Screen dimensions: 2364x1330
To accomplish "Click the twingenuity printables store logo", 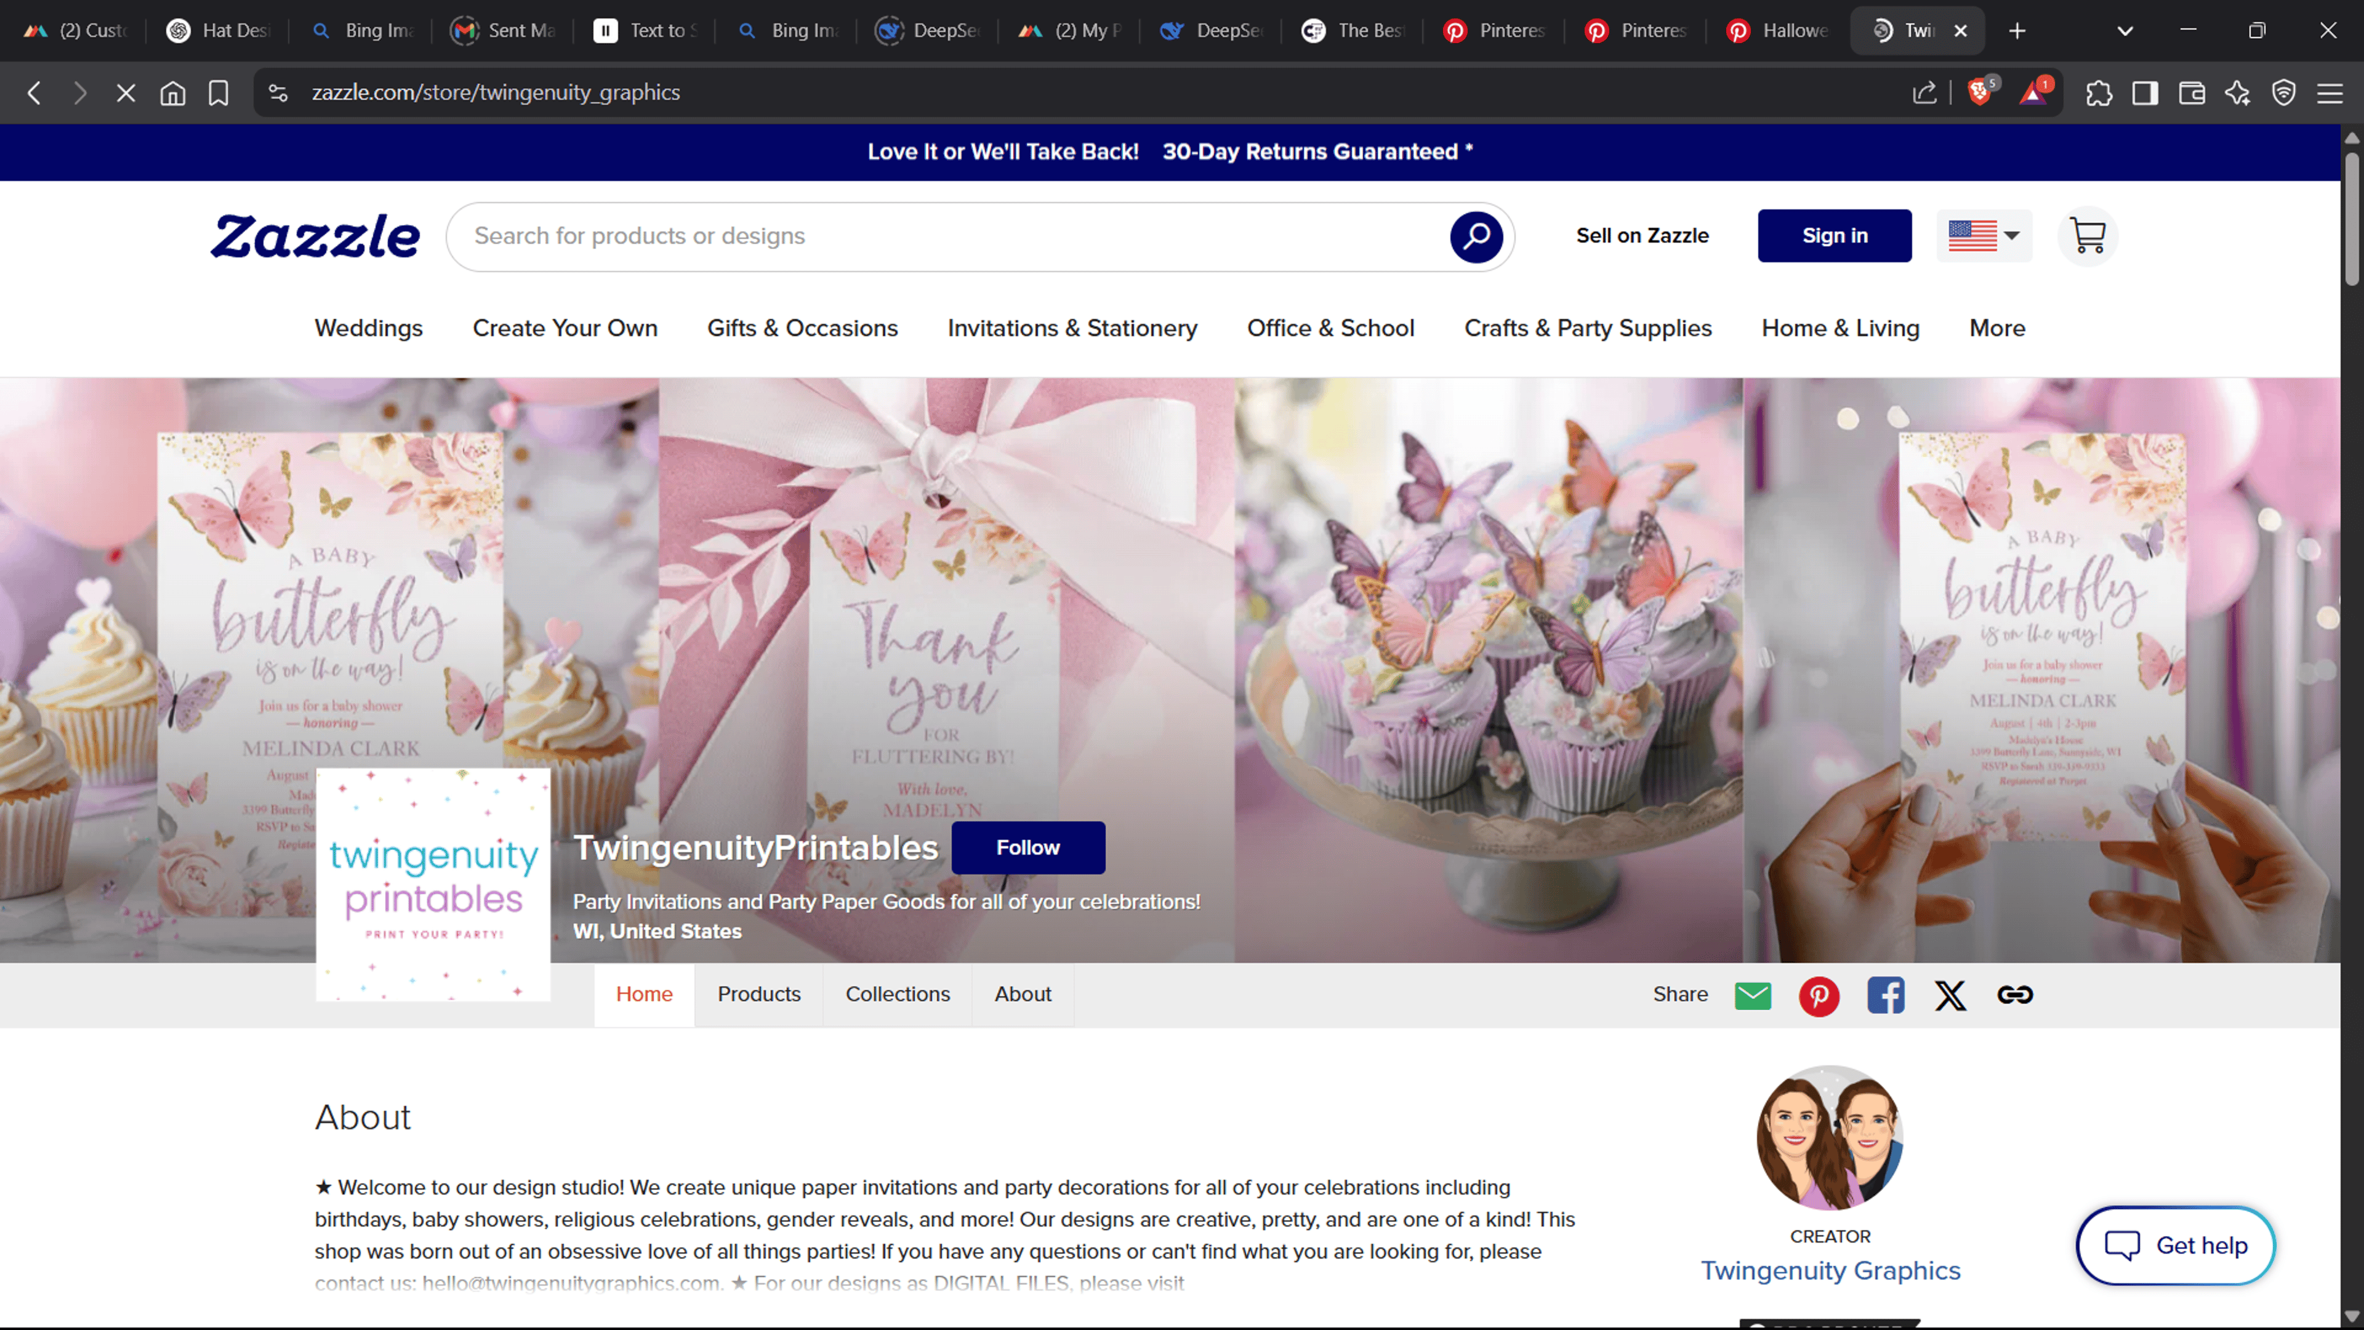I will pos(433,885).
